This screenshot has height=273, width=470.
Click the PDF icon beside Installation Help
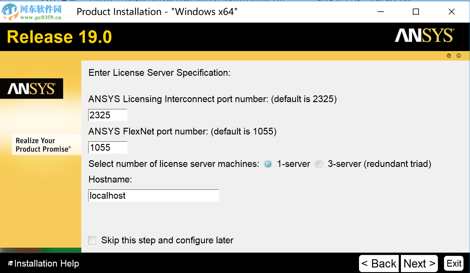pos(10,264)
